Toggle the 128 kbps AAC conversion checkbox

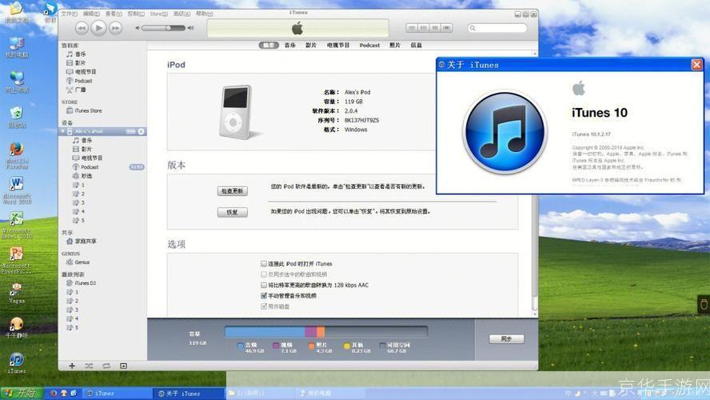[x=264, y=285]
